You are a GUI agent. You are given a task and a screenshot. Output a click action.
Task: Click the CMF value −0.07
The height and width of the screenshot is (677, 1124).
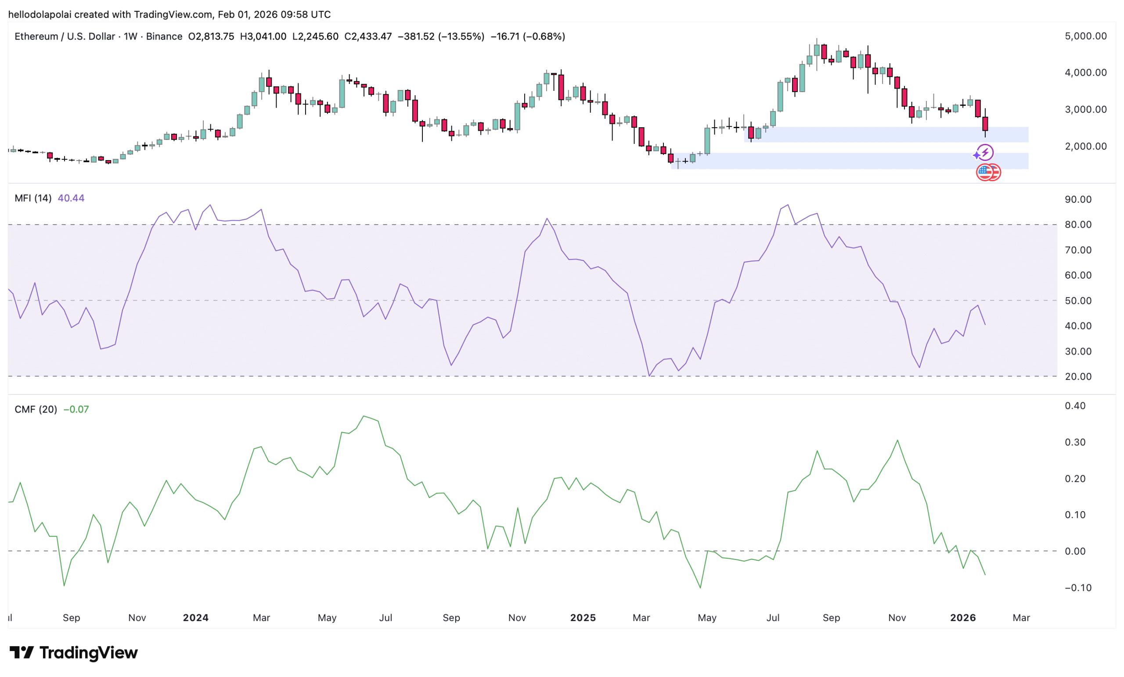pyautogui.click(x=76, y=409)
